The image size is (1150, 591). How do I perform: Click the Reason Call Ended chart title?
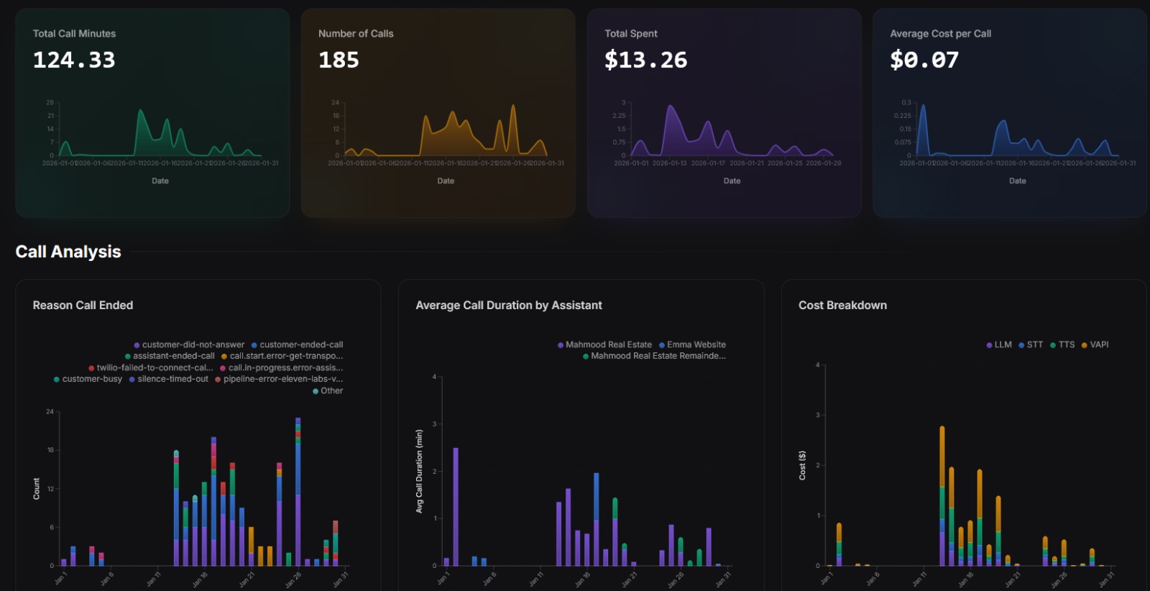pos(83,306)
